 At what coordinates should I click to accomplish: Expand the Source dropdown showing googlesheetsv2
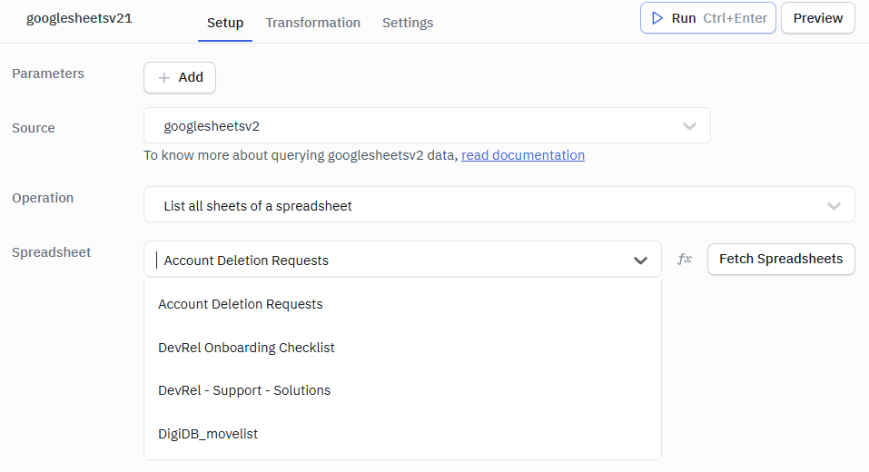(427, 126)
